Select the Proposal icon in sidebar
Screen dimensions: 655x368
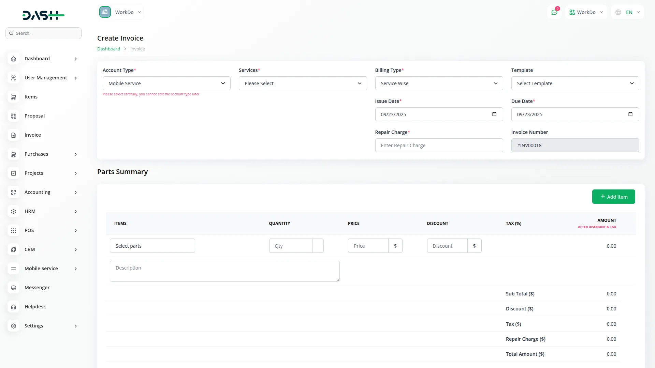click(13, 116)
